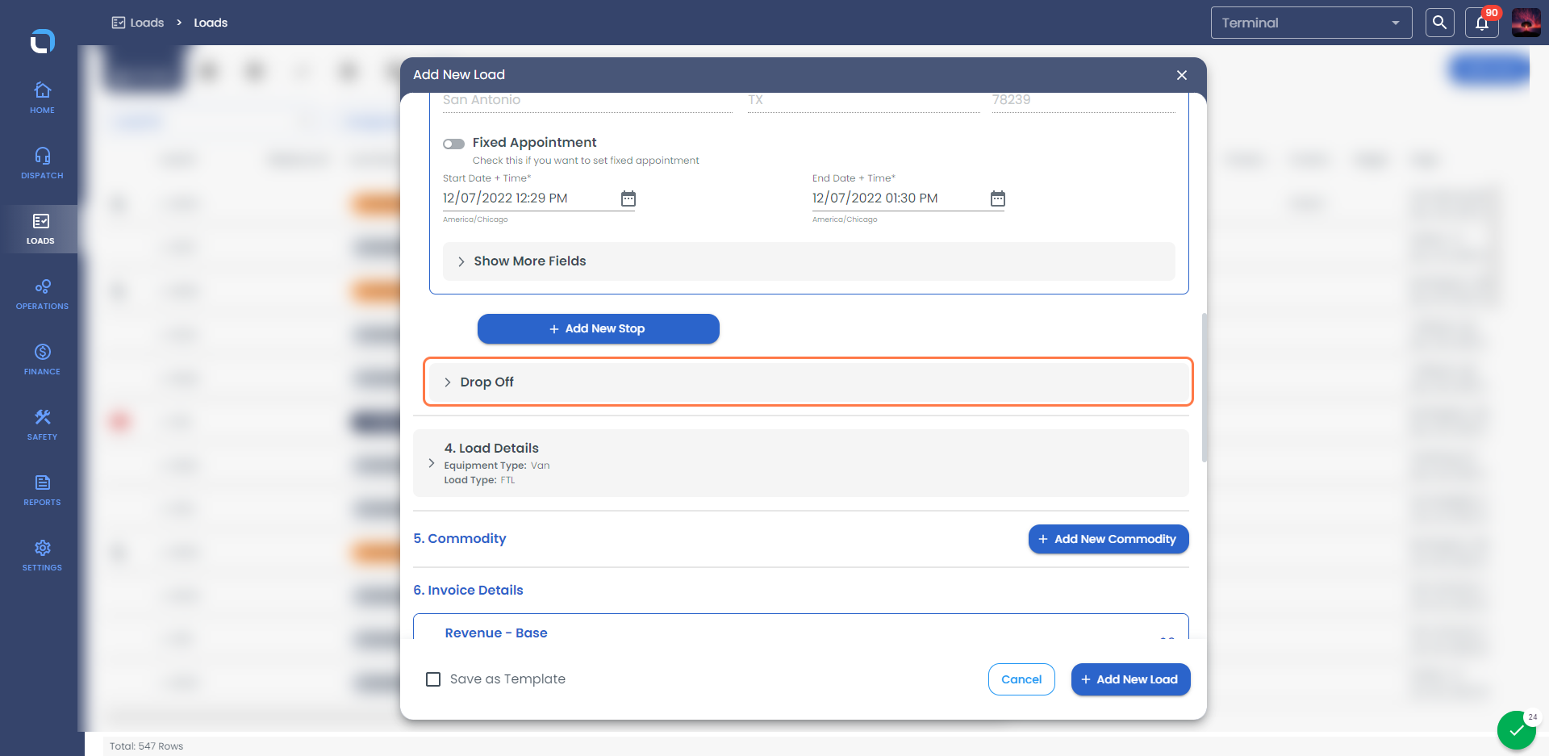Open Reports section
This screenshot has width=1549, height=756.
(x=42, y=491)
